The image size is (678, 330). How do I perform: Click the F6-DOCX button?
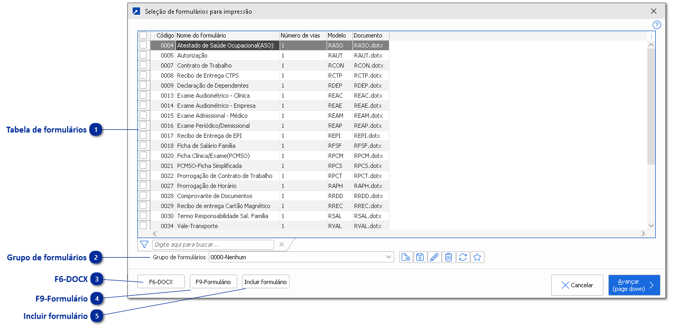click(x=161, y=281)
